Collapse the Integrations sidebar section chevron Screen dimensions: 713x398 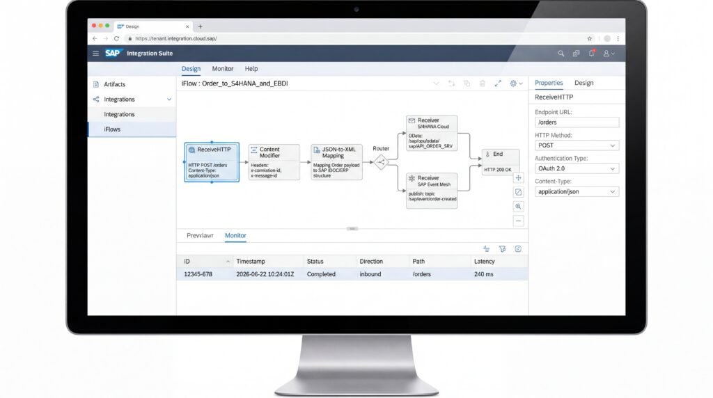pyautogui.click(x=169, y=99)
